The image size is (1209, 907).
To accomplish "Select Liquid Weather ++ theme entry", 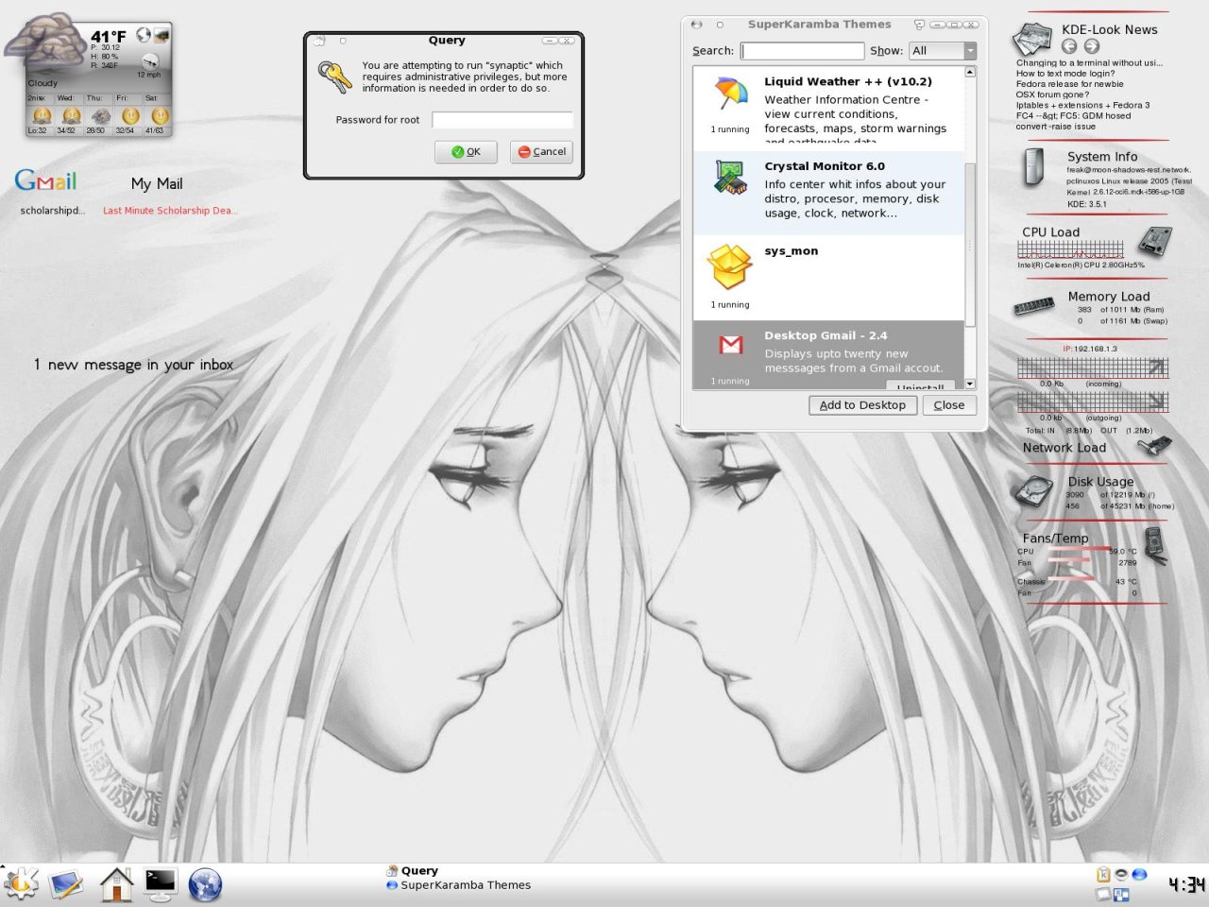I will 828,110.
